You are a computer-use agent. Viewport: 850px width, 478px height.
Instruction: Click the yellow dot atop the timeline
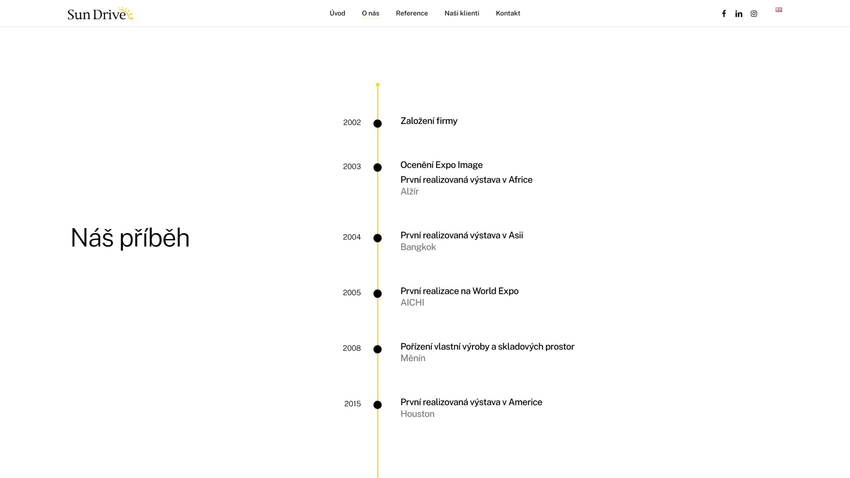378,85
